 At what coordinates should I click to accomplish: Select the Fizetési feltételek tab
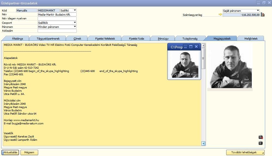click(105, 38)
